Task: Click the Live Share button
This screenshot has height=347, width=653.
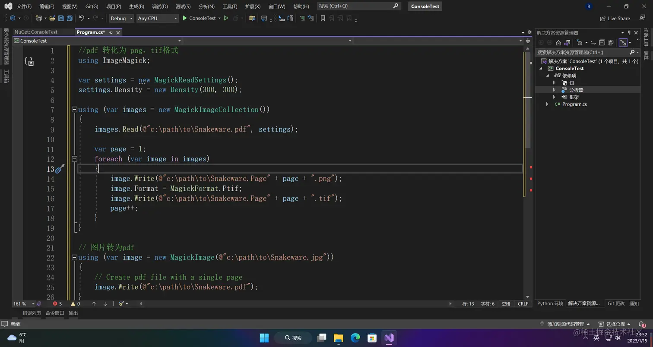Action: click(x=615, y=18)
